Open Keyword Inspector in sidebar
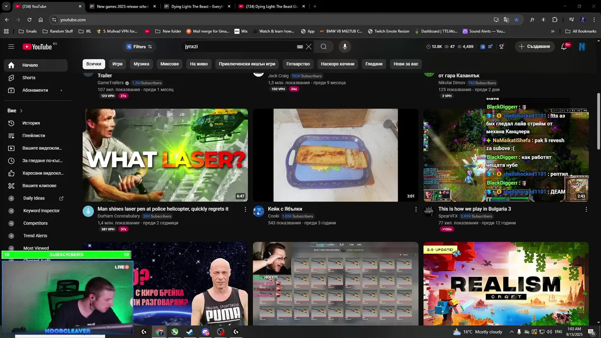Viewport: 601px width, 338px height. [36, 211]
